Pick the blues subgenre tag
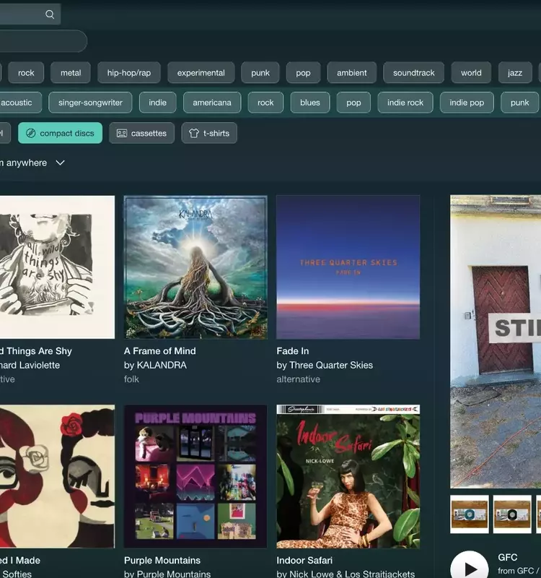 point(310,103)
